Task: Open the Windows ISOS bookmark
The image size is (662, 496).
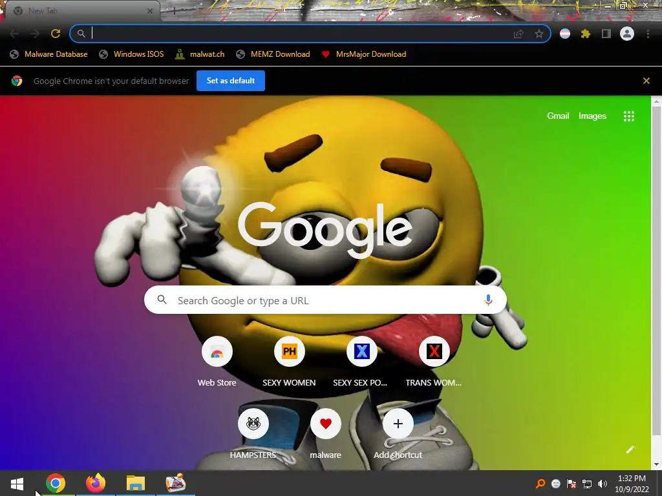Action: point(131,54)
